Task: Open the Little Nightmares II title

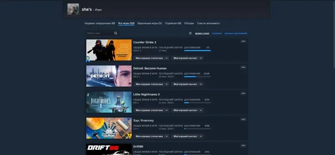Action: (146, 95)
